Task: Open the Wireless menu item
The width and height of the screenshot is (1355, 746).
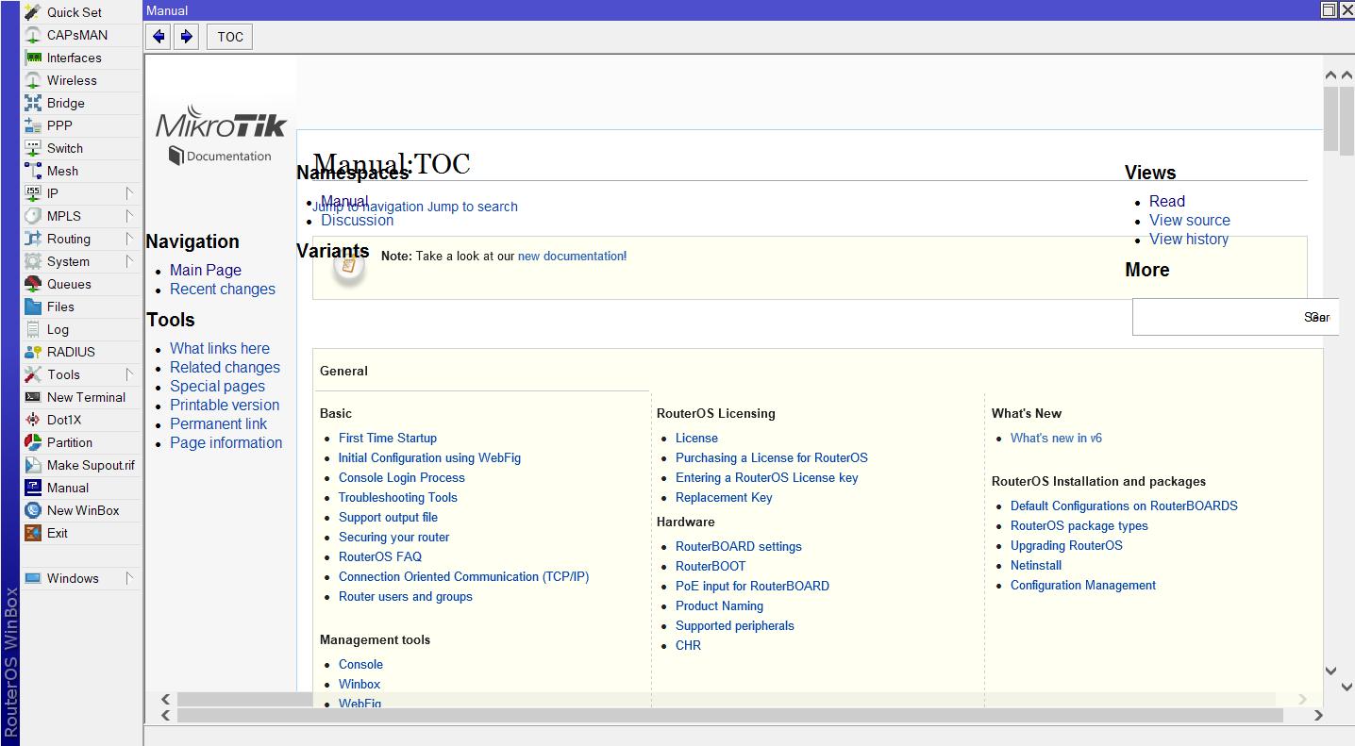Action: (x=80, y=80)
